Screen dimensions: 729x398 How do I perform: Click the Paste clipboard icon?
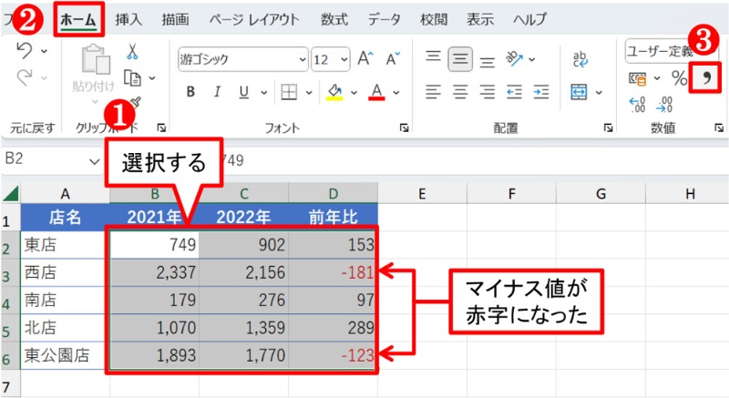[95, 60]
